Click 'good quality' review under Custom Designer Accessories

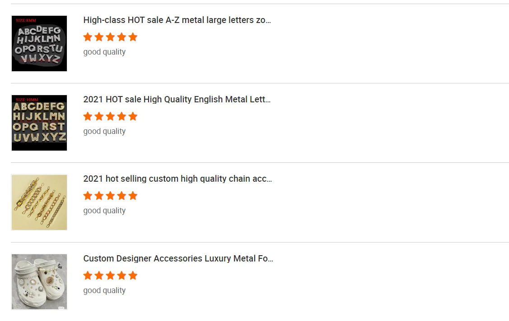tap(104, 290)
